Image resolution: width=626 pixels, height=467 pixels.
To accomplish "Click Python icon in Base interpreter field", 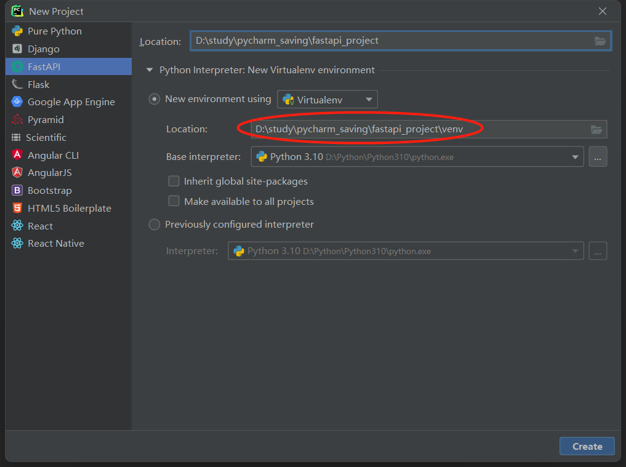I will tap(262, 156).
